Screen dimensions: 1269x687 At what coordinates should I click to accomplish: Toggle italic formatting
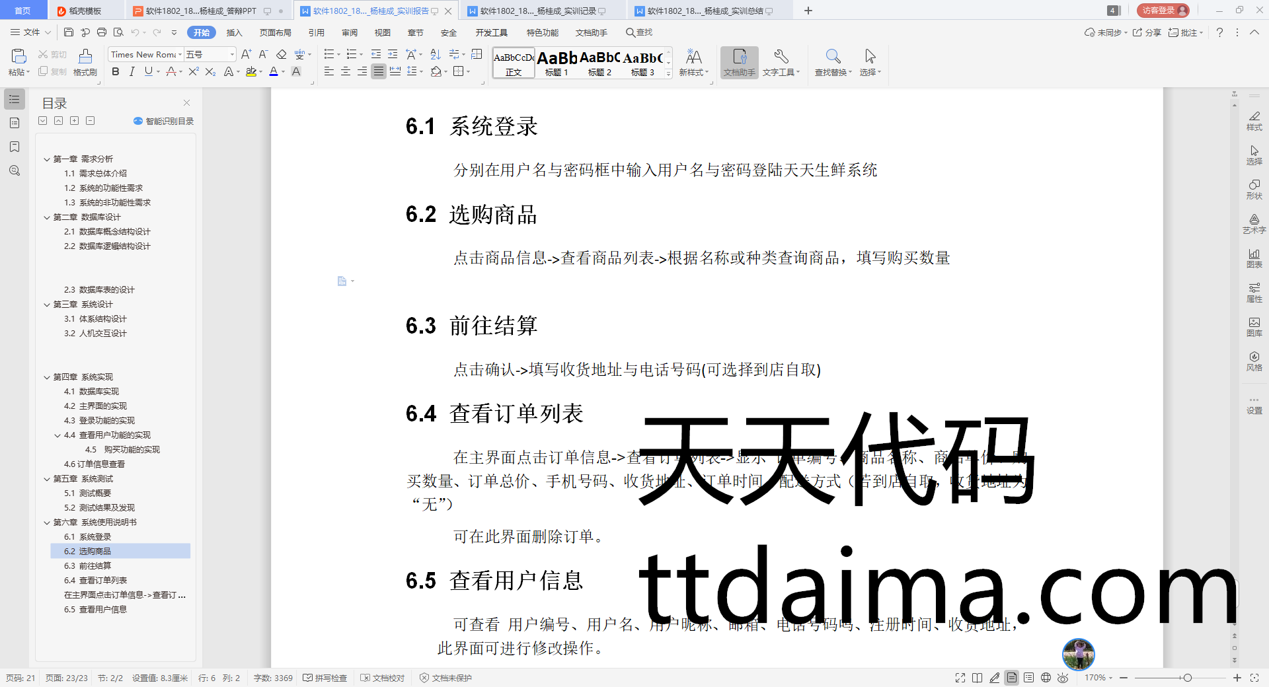(132, 71)
